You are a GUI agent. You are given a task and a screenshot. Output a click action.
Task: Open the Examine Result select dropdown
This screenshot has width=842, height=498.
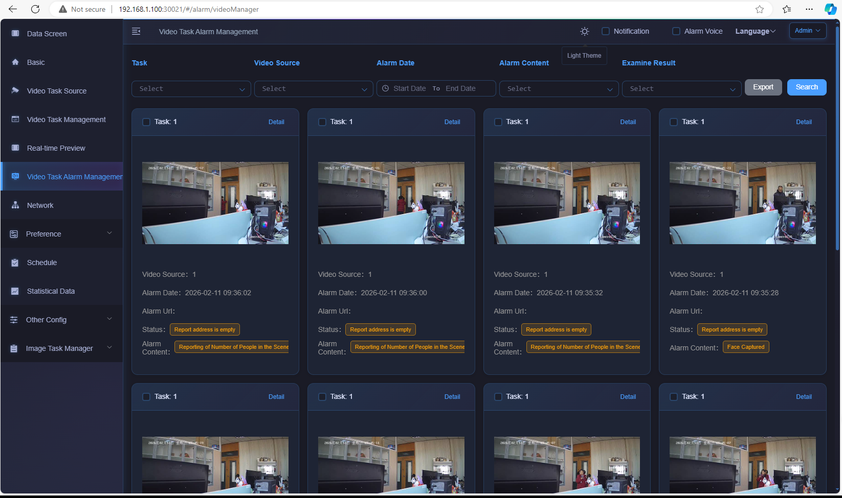tap(681, 89)
